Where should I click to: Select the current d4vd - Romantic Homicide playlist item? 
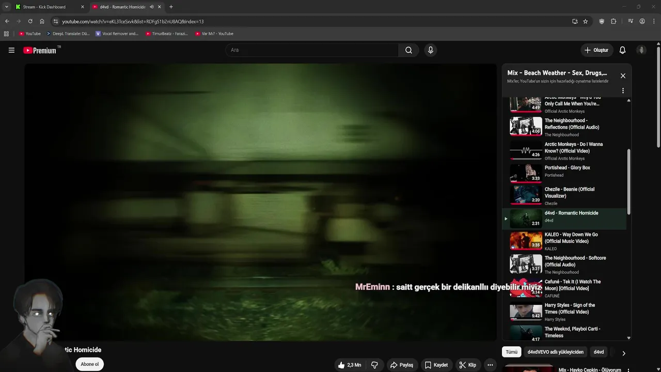(565, 219)
